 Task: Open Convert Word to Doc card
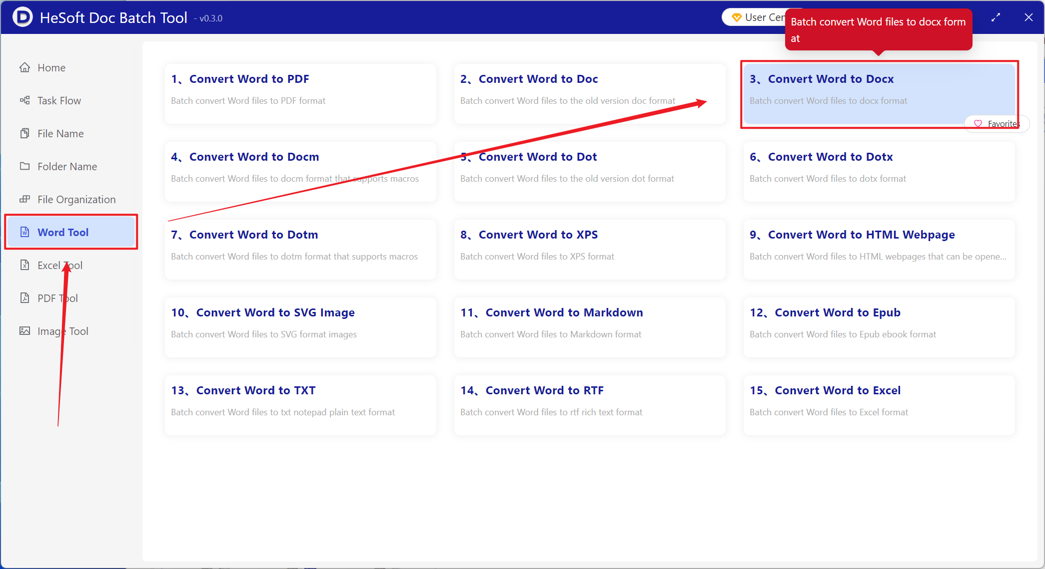(590, 93)
